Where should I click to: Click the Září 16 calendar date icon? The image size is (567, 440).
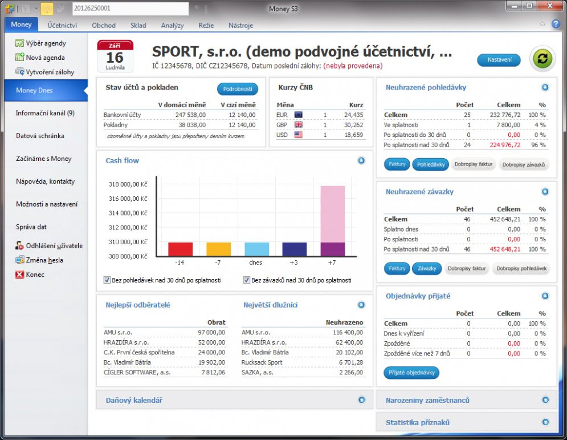pyautogui.click(x=115, y=56)
